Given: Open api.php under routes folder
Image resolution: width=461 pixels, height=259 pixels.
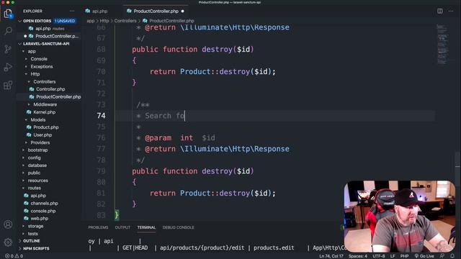Looking at the screenshot, I should pyautogui.click(x=38, y=196).
